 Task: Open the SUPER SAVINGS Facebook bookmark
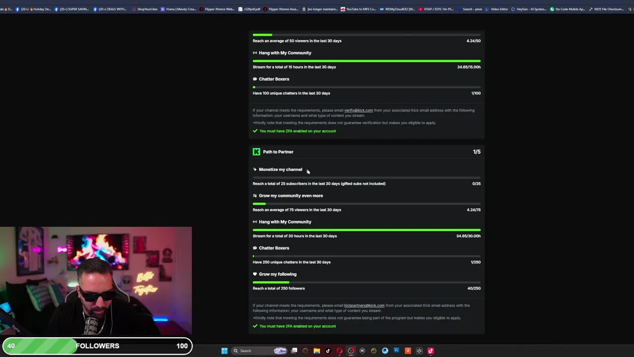pos(72,9)
